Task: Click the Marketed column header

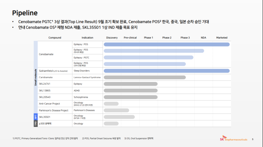Action: 222,38
